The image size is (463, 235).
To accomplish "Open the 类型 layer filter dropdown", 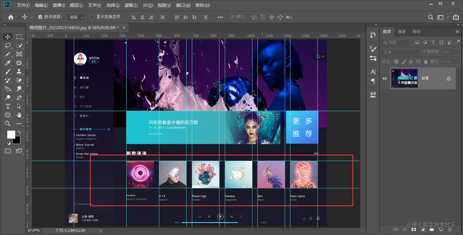I will click(396, 42).
